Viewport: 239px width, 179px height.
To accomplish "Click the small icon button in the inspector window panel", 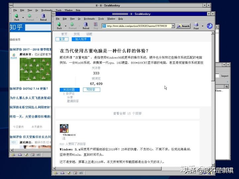I will pyautogui.click(x=227, y=87).
